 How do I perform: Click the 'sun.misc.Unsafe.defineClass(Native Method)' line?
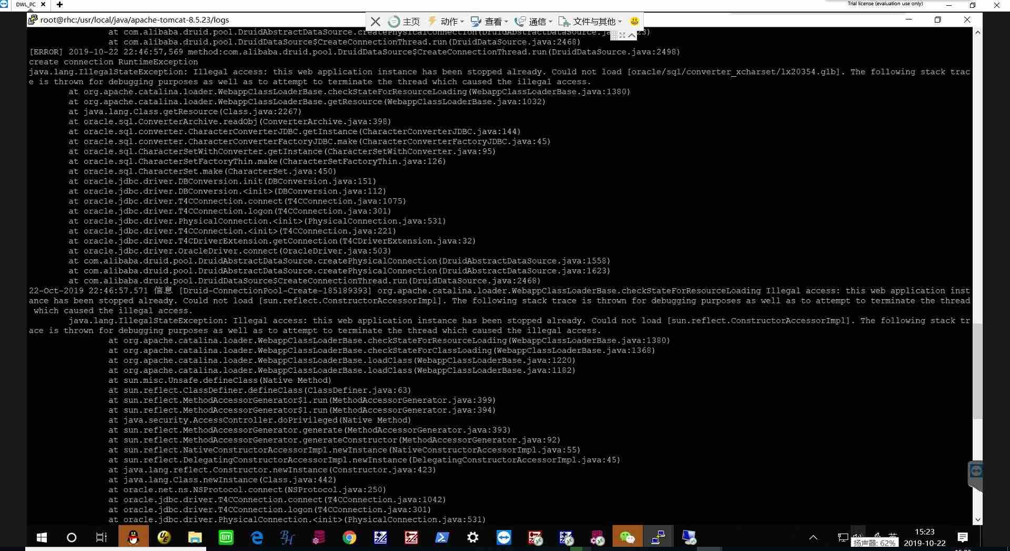(x=220, y=381)
